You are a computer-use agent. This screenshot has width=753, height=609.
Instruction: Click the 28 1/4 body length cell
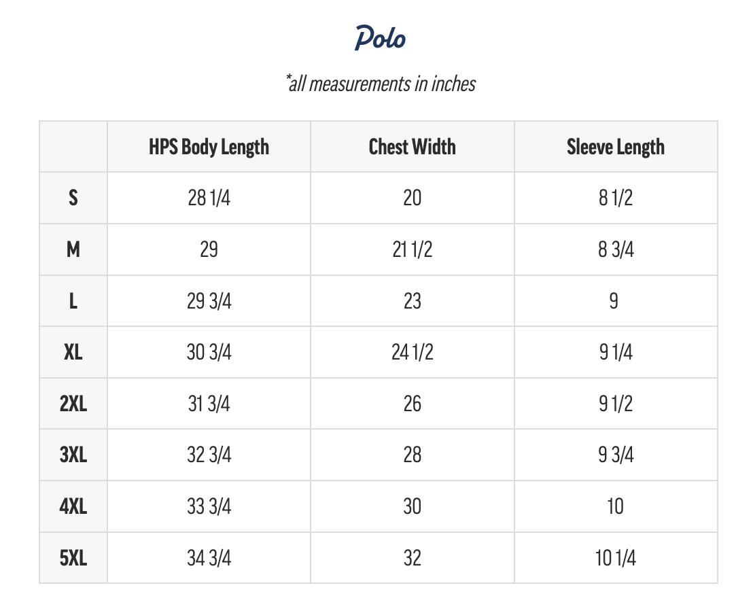[209, 198]
